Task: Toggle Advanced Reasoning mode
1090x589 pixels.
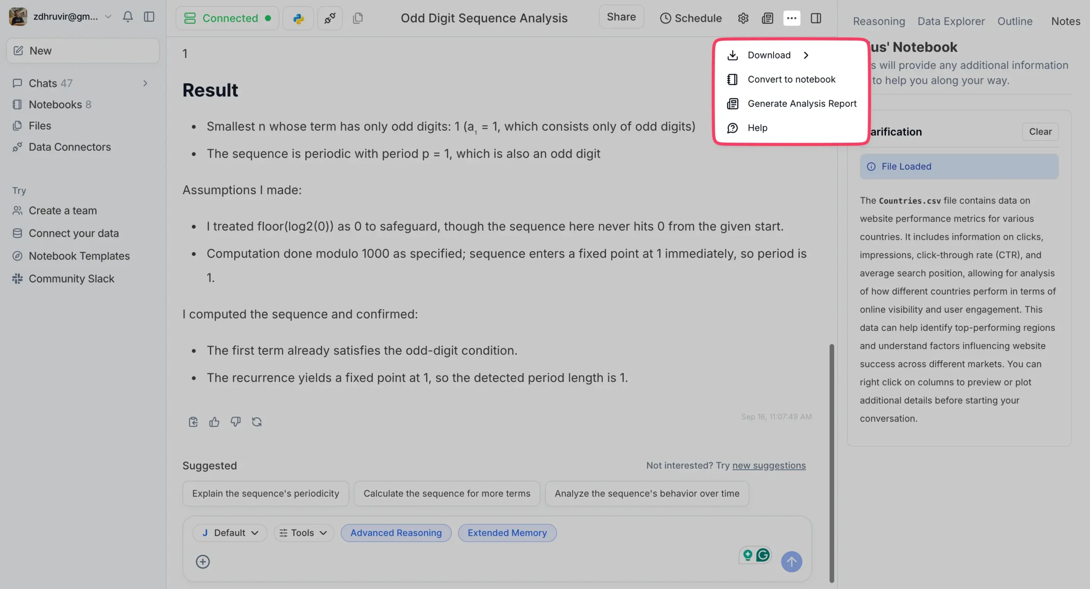Action: click(396, 533)
